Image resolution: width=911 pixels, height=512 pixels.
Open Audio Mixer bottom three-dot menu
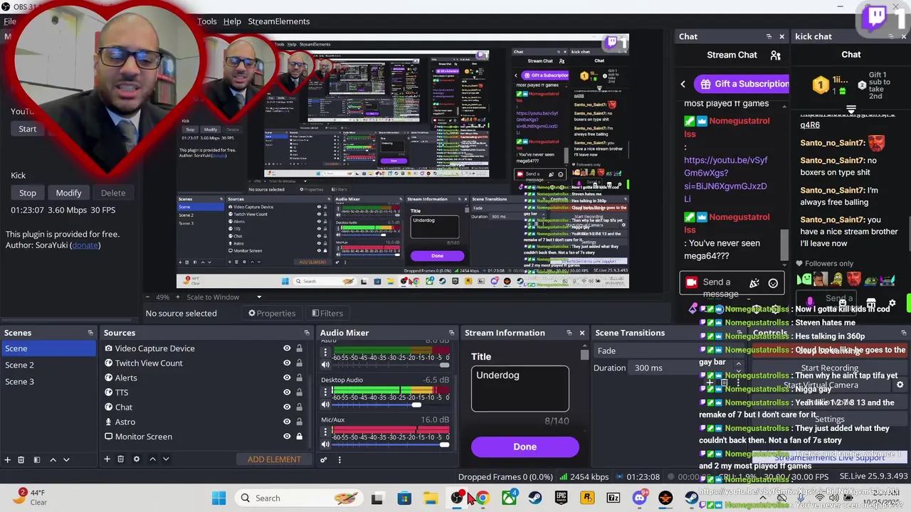(x=339, y=459)
